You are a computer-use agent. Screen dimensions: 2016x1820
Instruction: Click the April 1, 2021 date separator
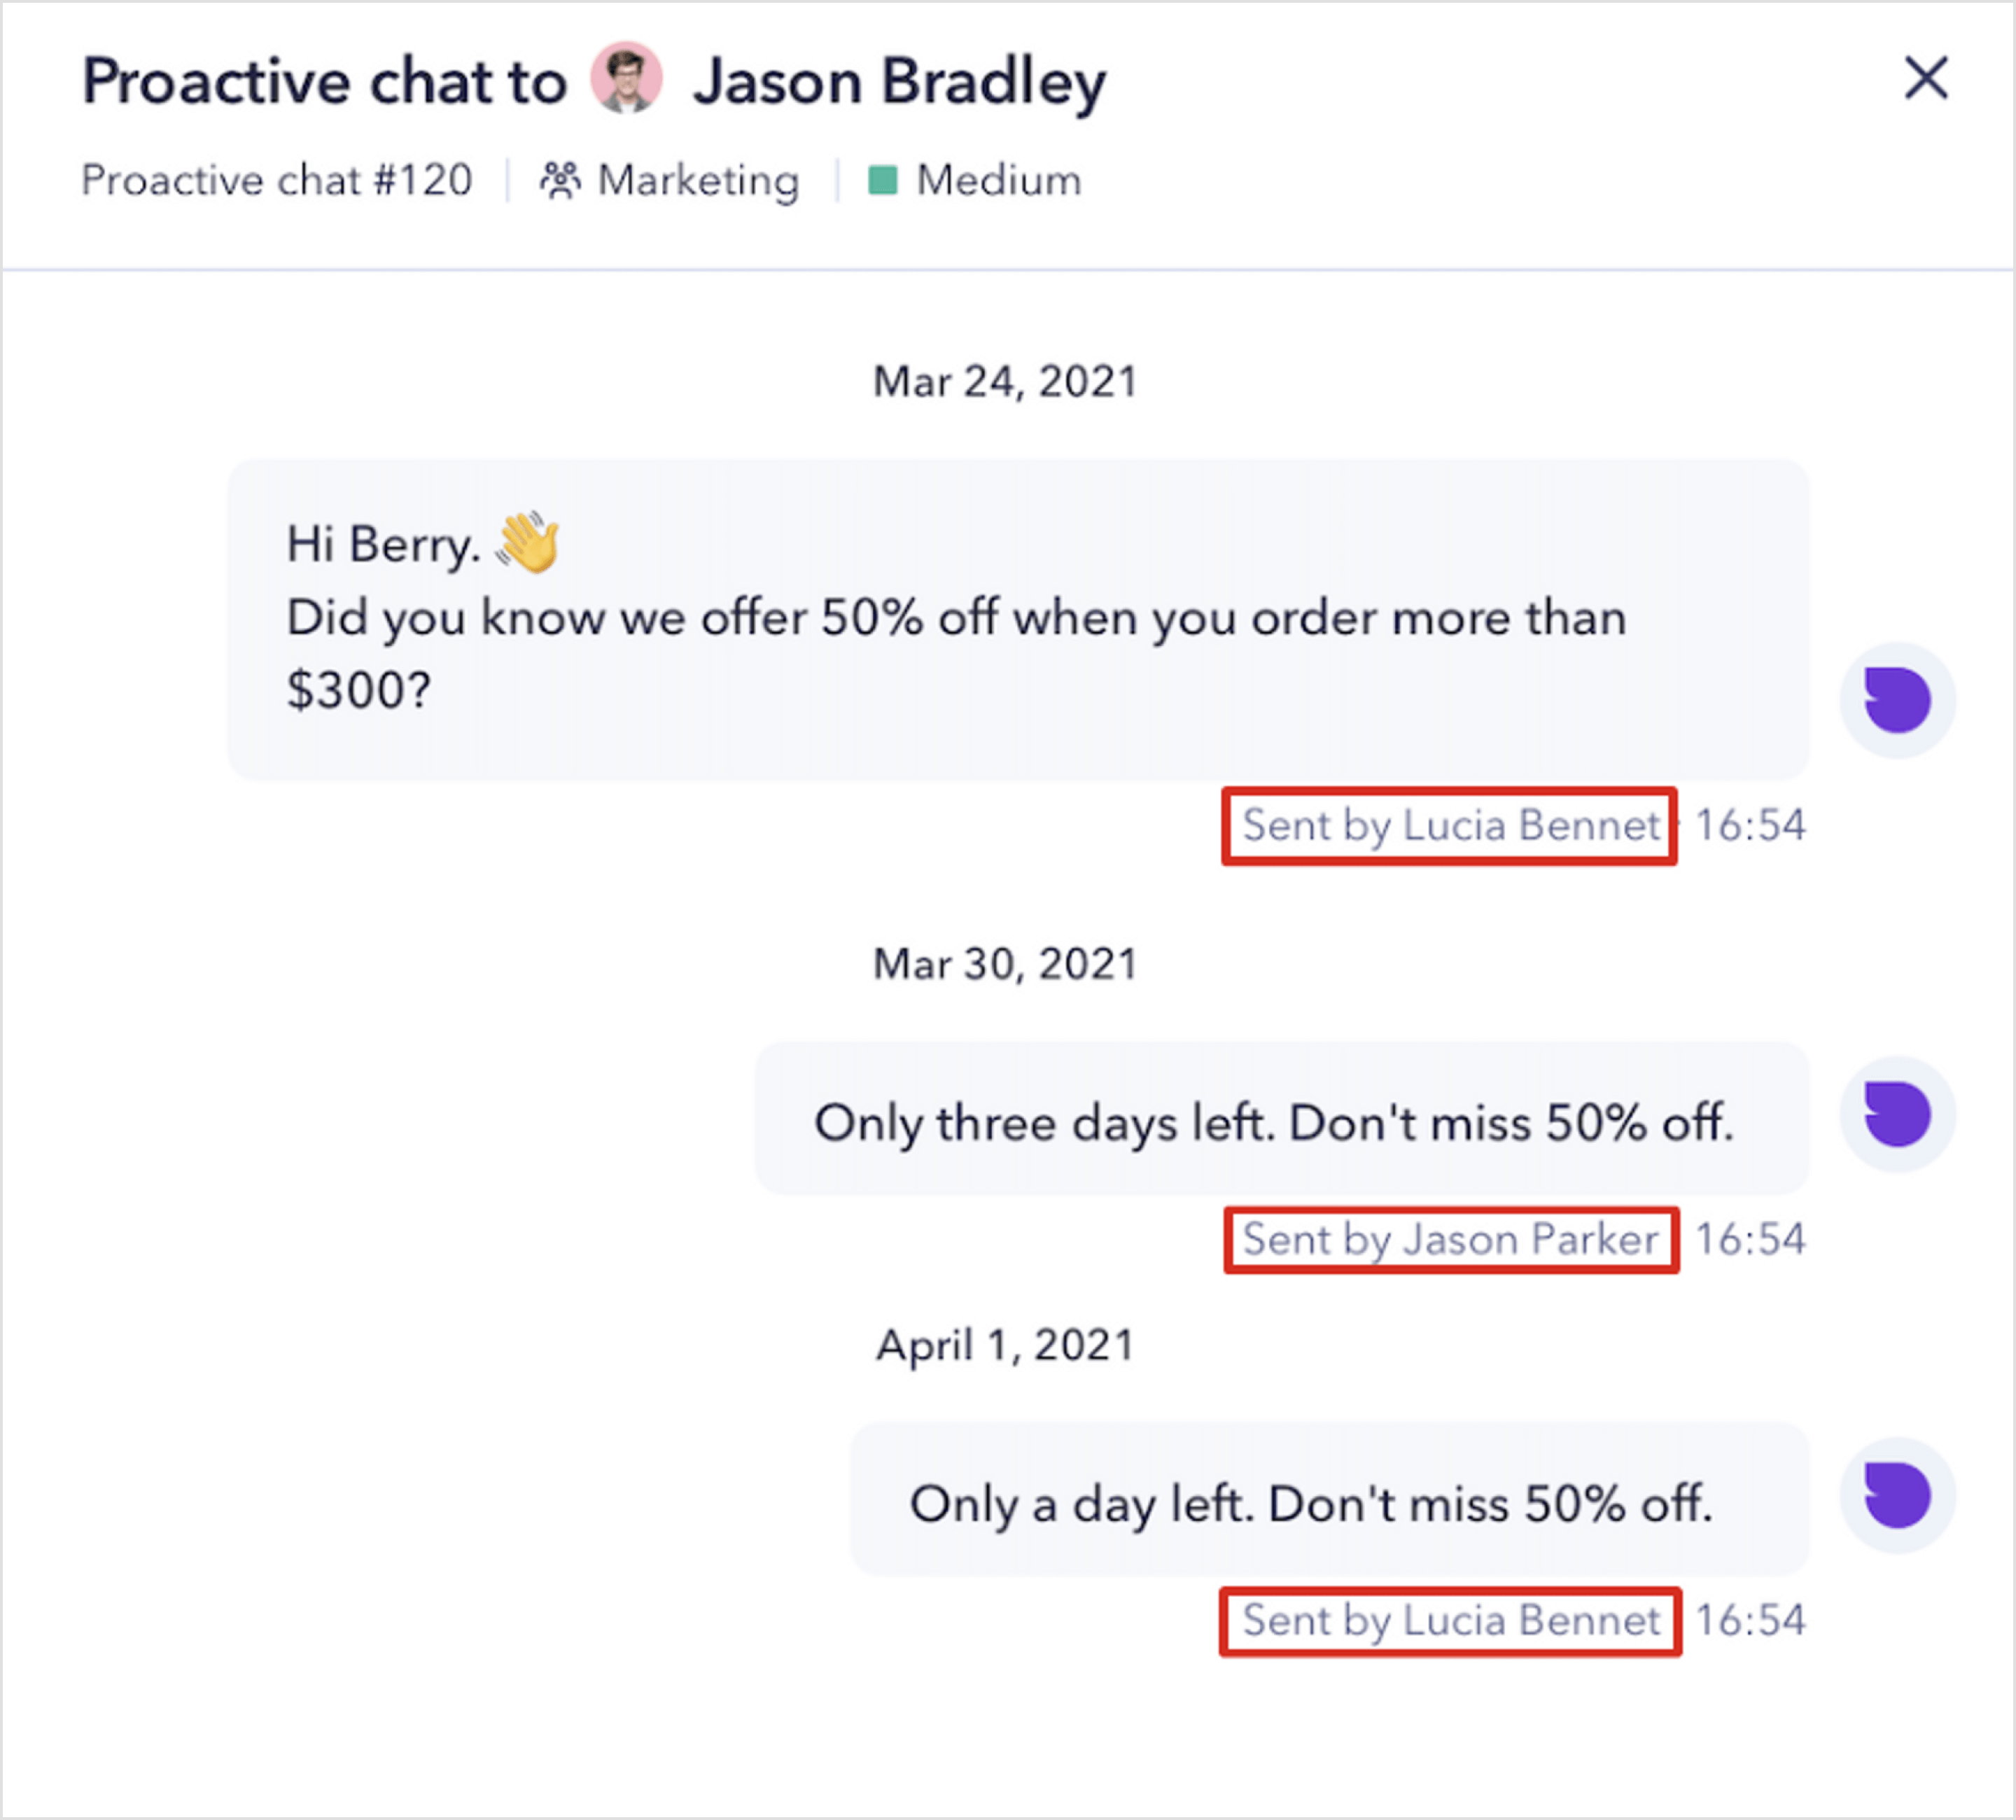click(x=1005, y=1346)
